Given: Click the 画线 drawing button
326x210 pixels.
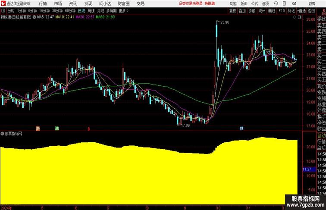Looking at the screenshot, I should pos(272,11).
